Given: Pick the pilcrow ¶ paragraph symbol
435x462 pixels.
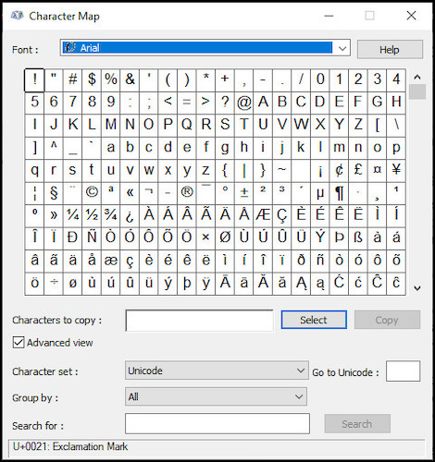Looking at the screenshot, I should pos(339,192).
